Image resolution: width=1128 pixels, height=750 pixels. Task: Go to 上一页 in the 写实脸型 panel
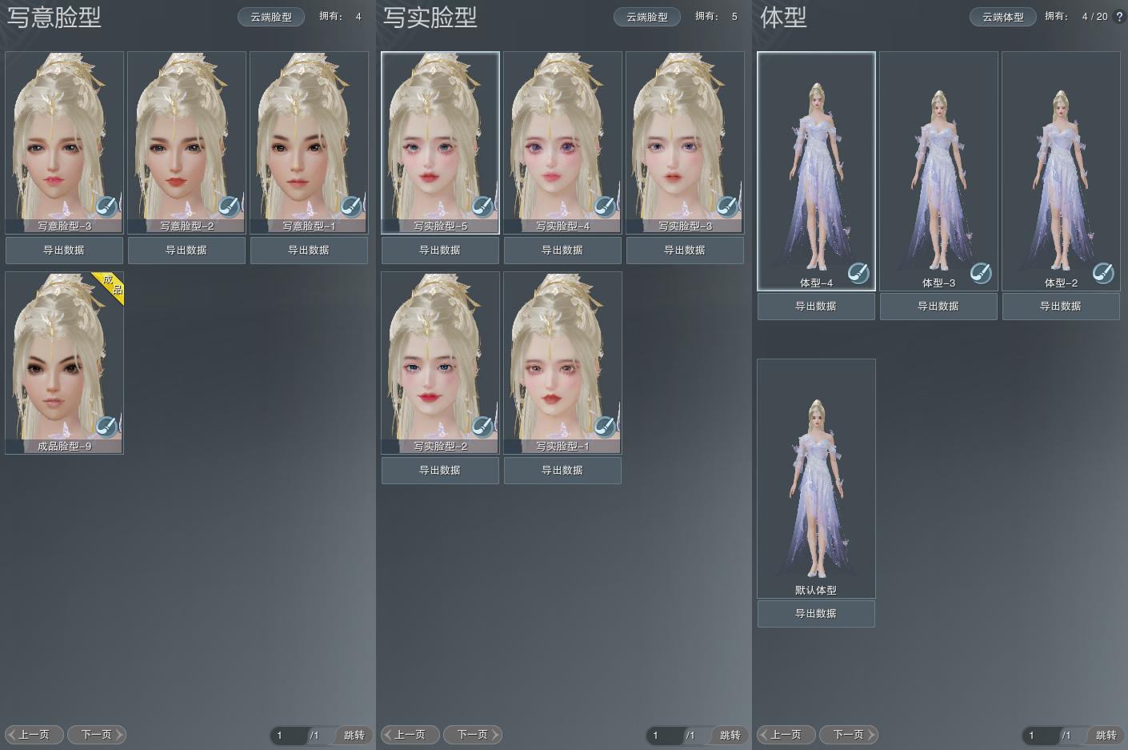point(410,734)
